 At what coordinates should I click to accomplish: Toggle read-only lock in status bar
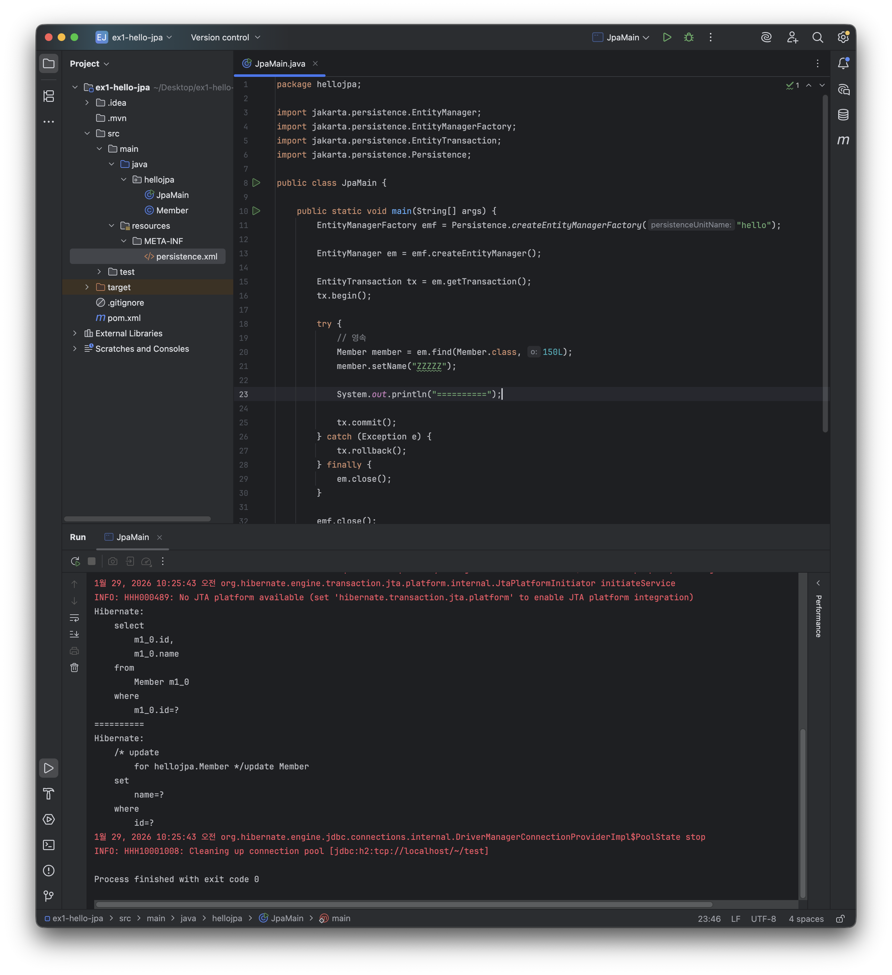tap(840, 918)
